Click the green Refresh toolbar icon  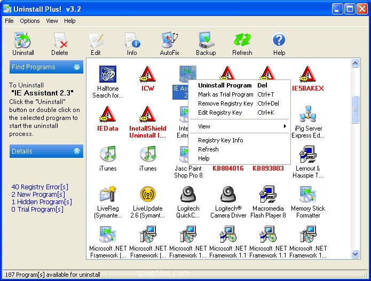tap(242, 40)
